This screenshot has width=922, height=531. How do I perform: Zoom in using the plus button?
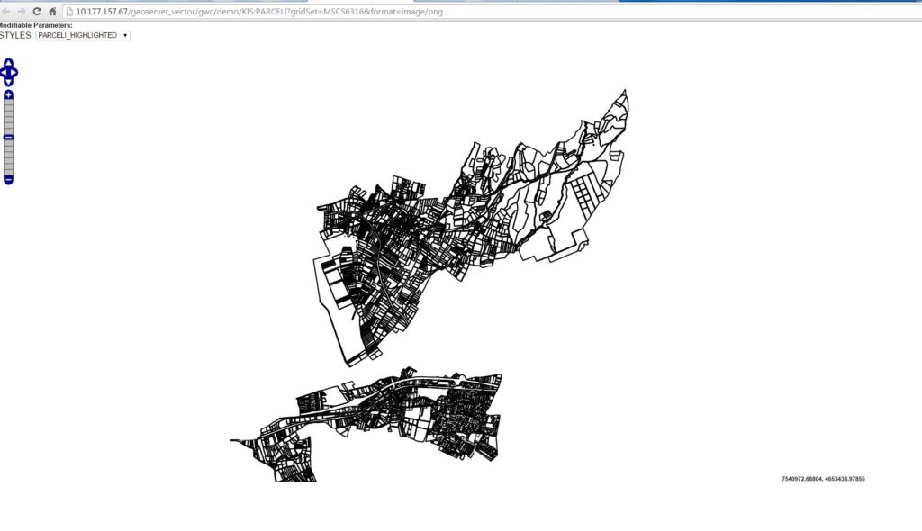(x=8, y=94)
